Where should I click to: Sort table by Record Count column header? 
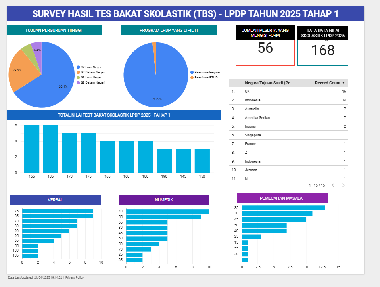(327, 83)
